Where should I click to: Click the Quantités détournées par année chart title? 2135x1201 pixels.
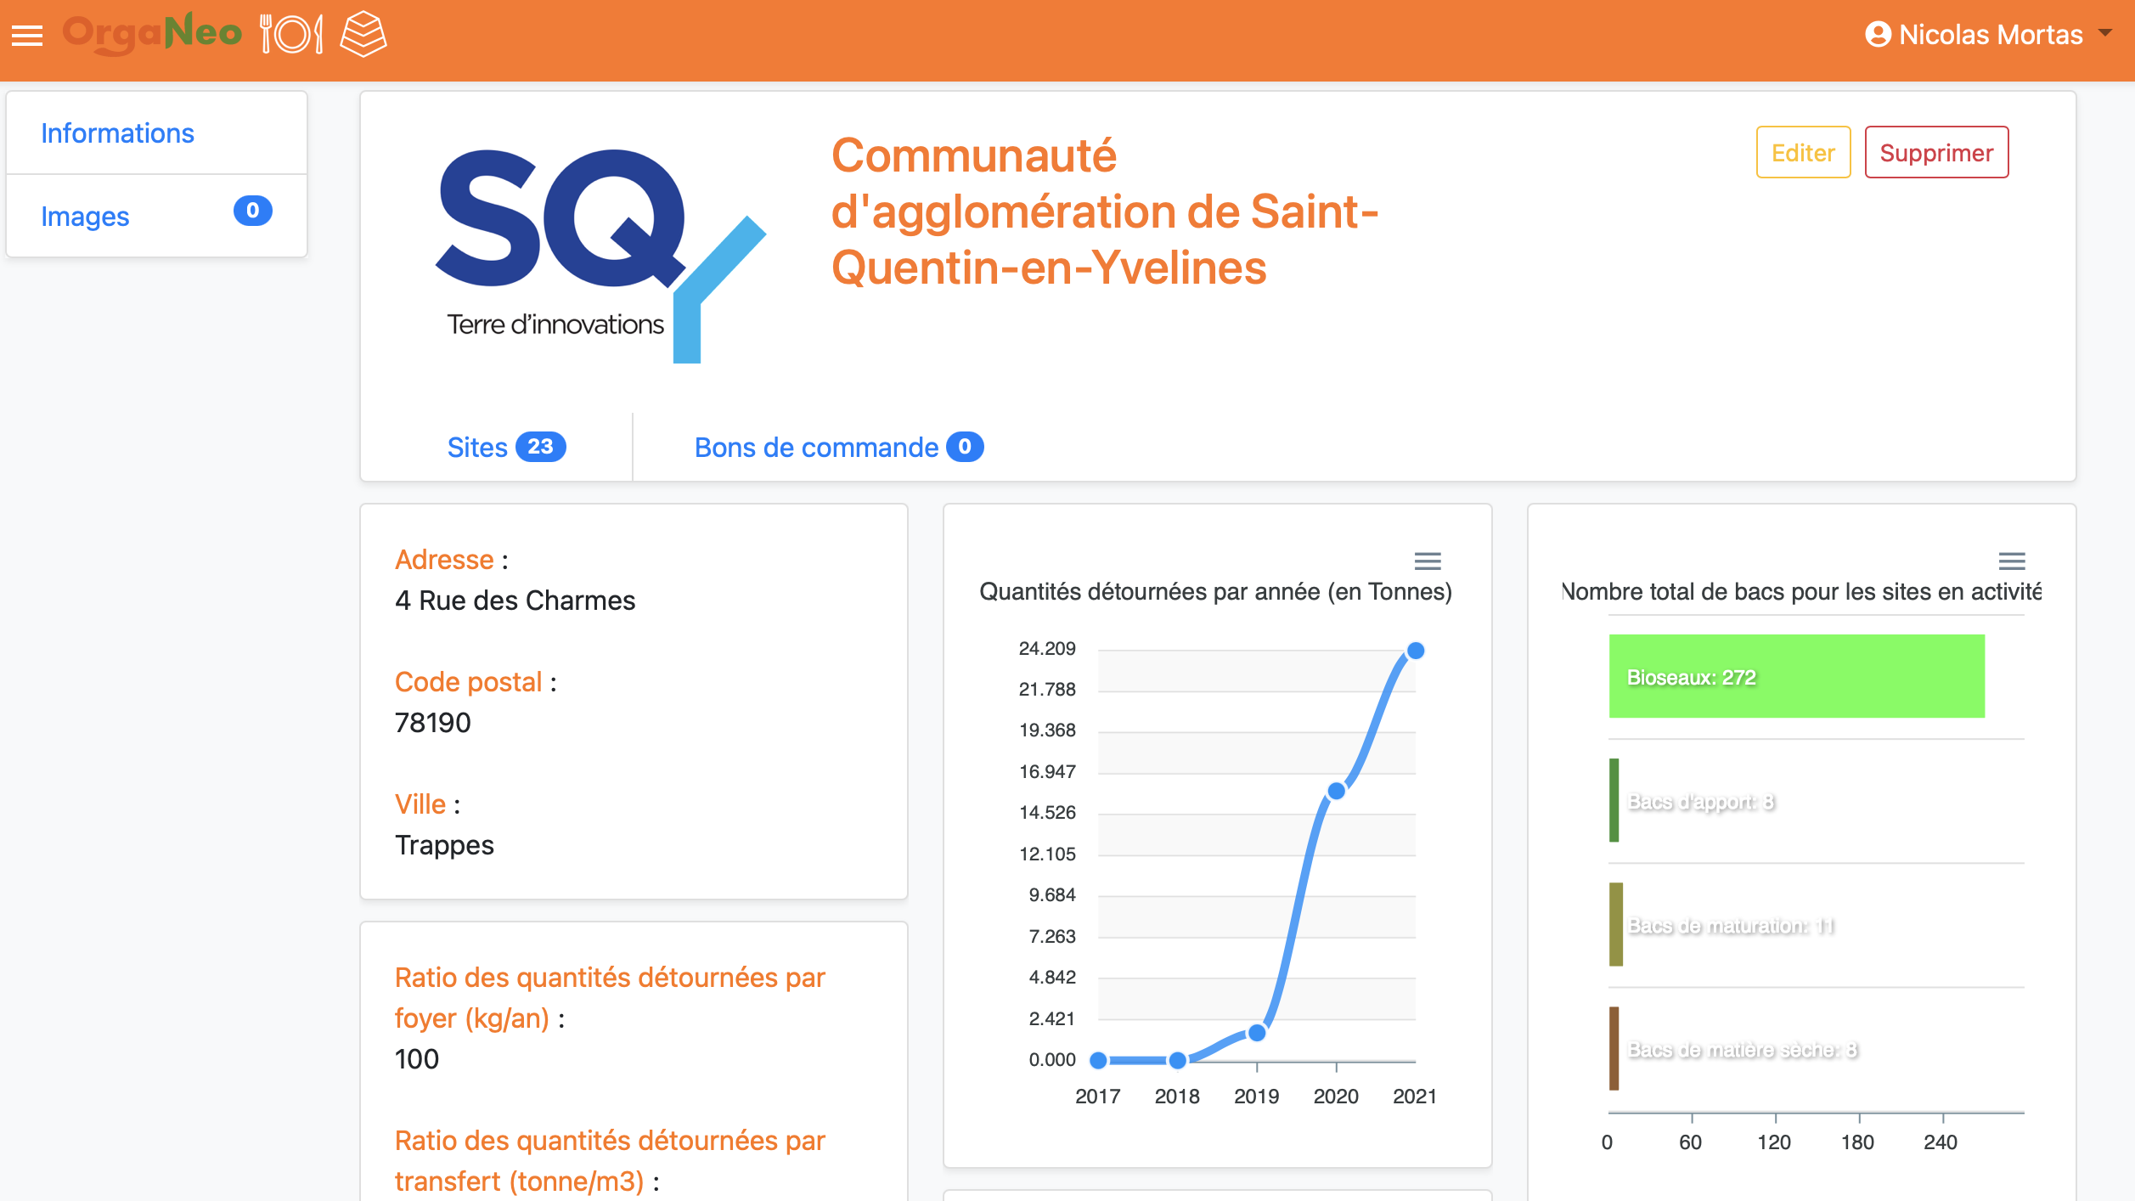[1215, 591]
